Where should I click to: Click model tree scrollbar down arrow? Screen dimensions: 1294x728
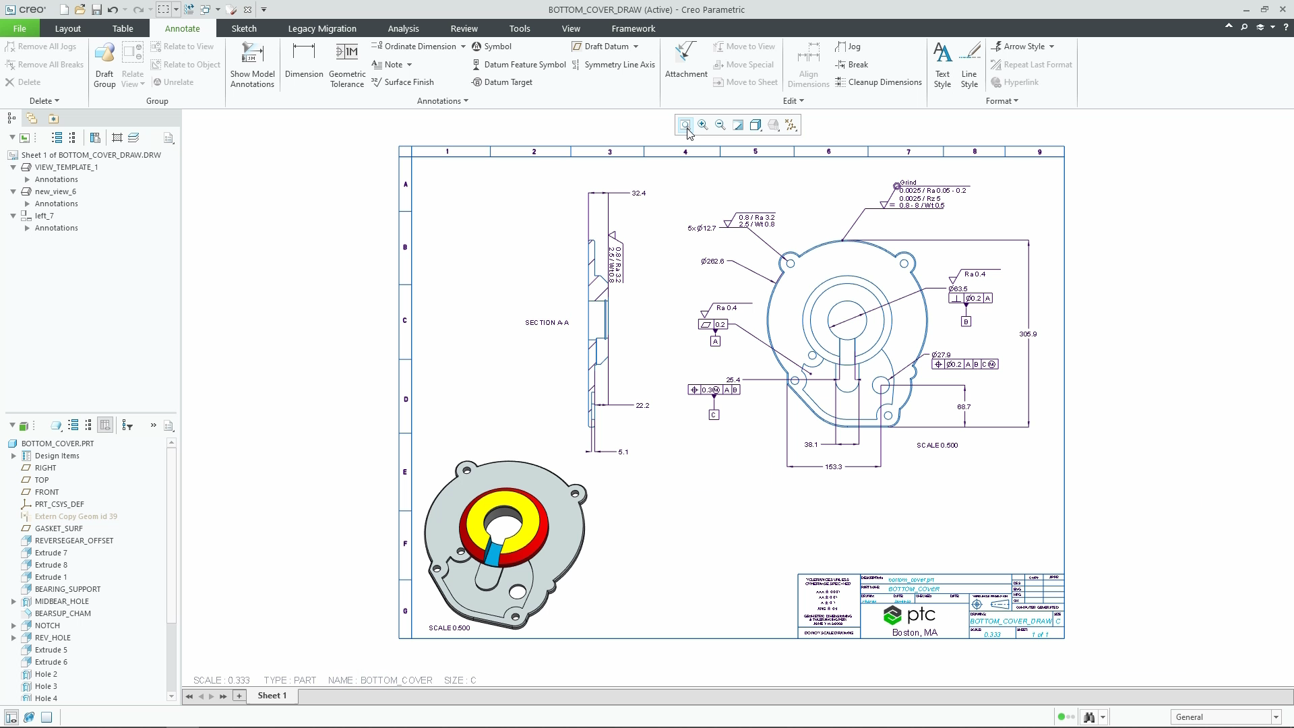coord(171,696)
